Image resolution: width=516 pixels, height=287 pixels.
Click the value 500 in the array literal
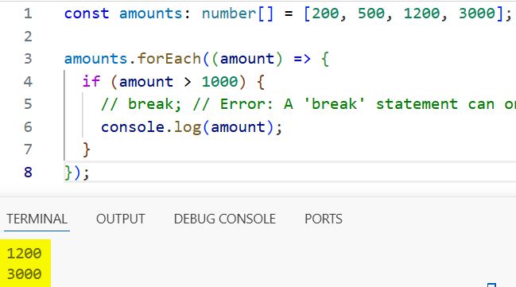(x=371, y=14)
